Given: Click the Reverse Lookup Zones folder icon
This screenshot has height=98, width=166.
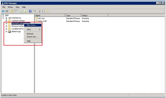Looking at the screenshot, I should click(9, 26).
